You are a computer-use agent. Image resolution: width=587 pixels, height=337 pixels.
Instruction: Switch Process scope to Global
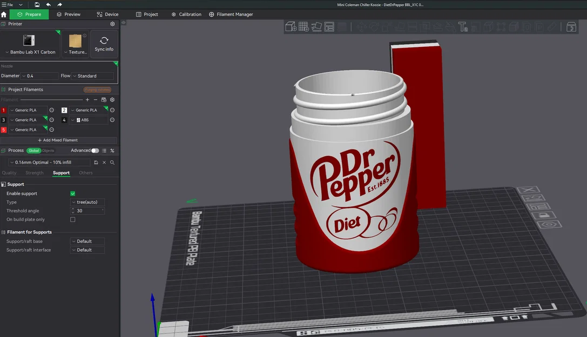pyautogui.click(x=33, y=150)
